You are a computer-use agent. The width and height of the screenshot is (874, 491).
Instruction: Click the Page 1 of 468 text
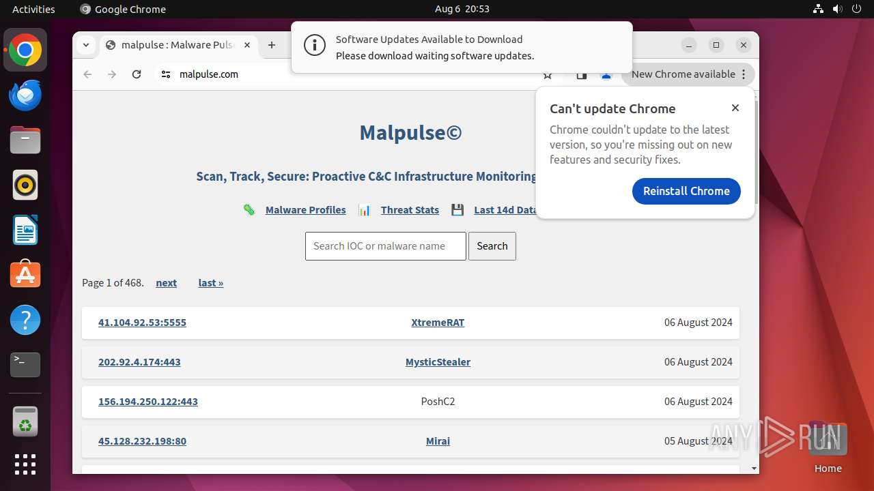click(x=113, y=282)
